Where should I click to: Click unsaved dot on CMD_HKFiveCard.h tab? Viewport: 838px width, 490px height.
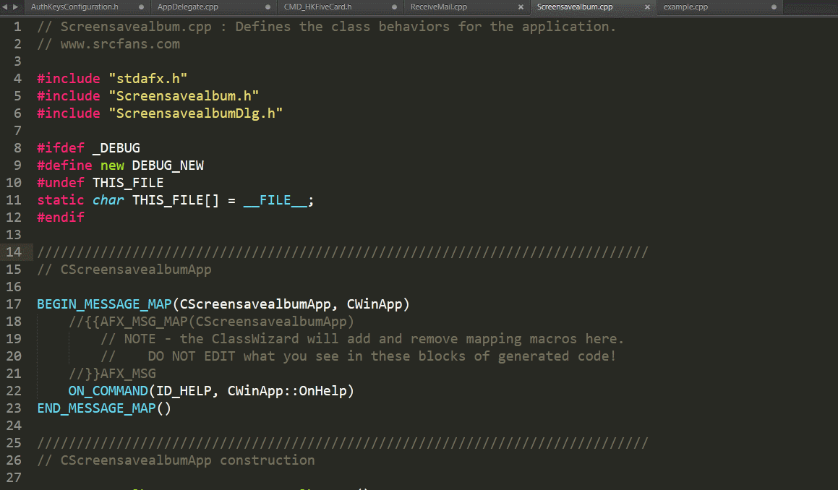(x=394, y=7)
